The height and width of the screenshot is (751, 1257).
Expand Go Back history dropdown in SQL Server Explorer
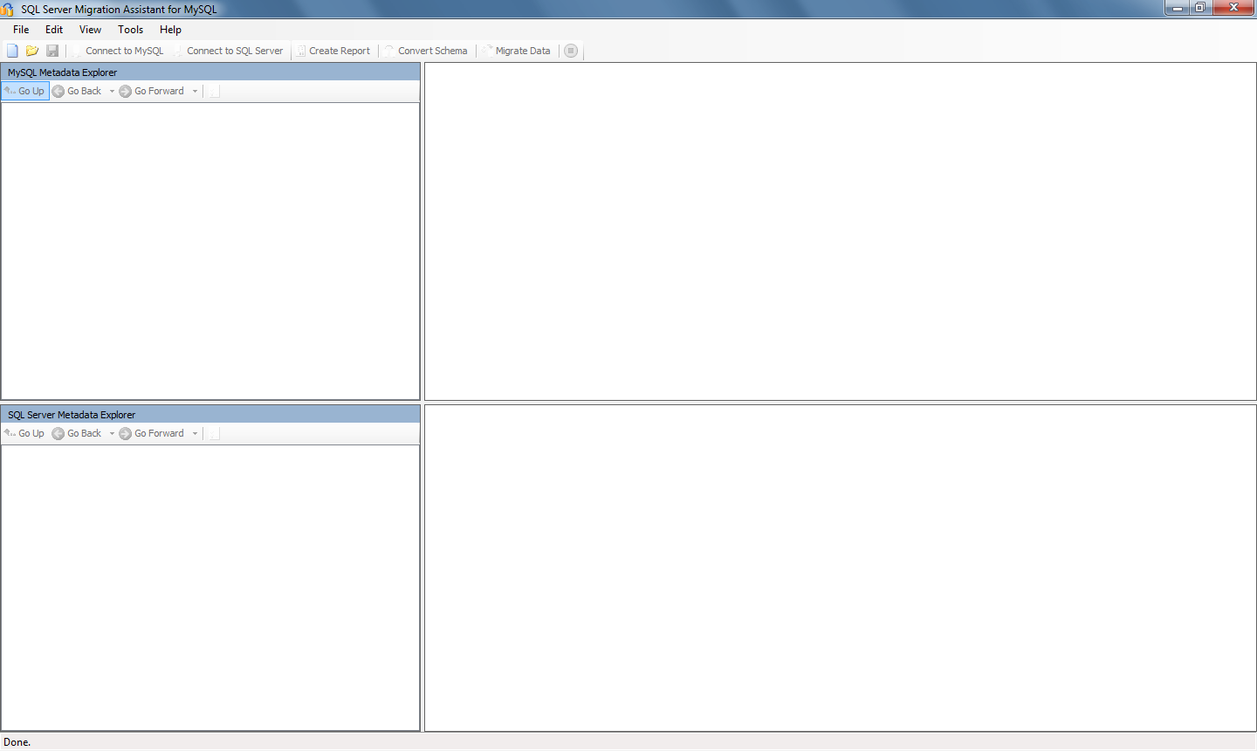(x=112, y=433)
